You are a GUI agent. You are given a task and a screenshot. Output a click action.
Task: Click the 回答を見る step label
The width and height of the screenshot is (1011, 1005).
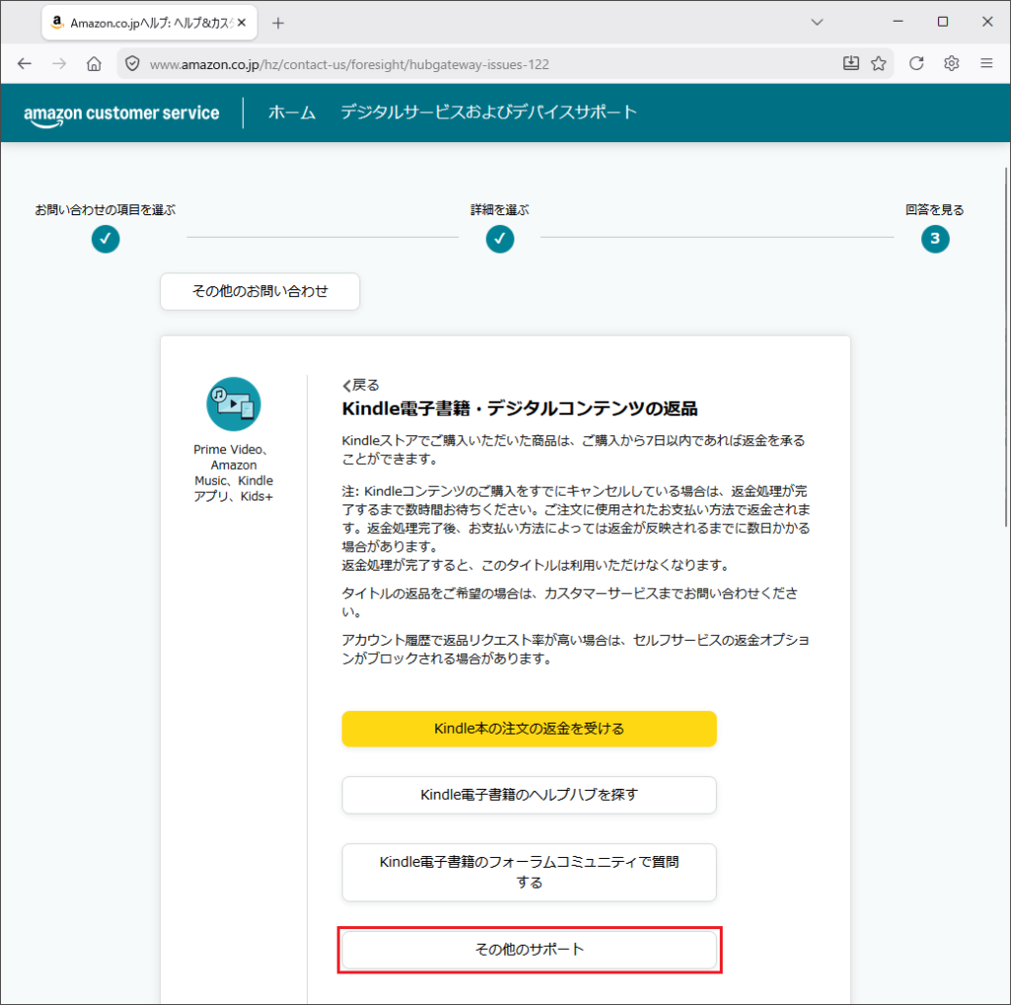click(934, 209)
